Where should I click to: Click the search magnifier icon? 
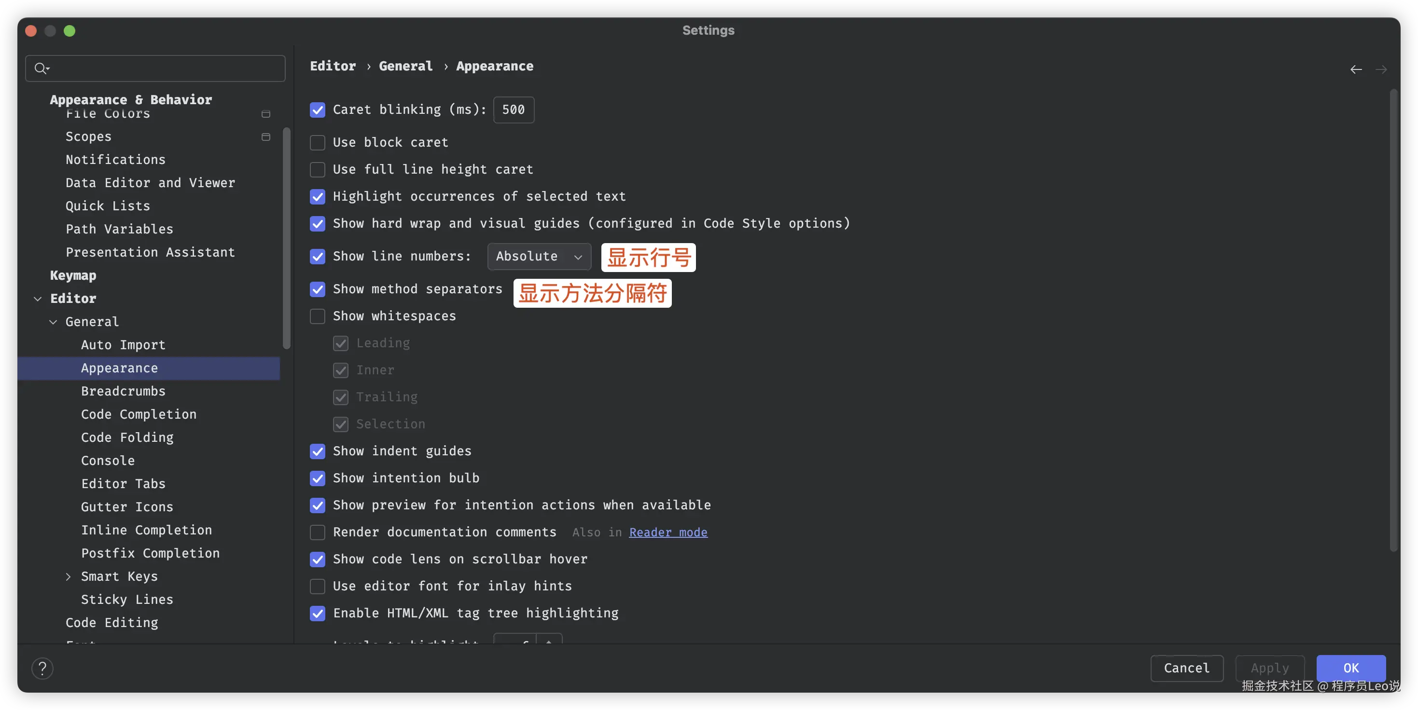pos(42,68)
